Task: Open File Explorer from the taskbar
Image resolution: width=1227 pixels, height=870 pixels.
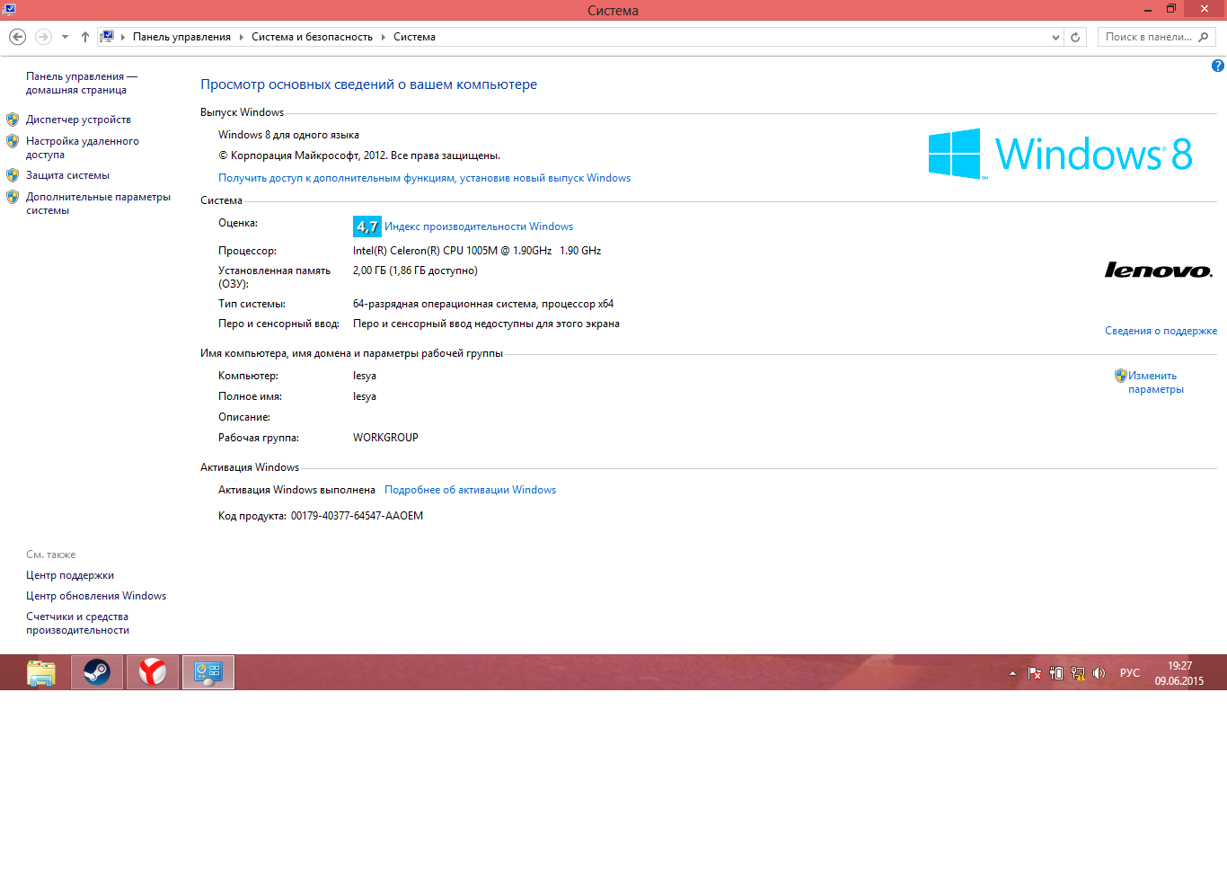Action: click(x=41, y=672)
